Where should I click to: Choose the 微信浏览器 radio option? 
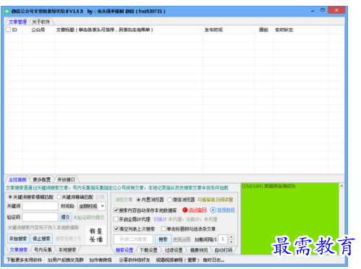(169, 200)
